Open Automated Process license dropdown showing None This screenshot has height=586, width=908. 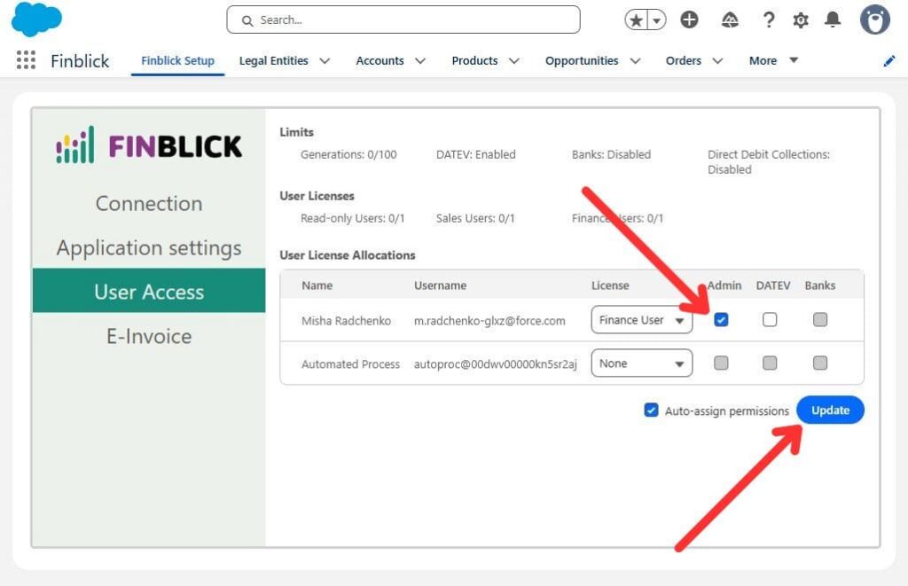(x=642, y=363)
